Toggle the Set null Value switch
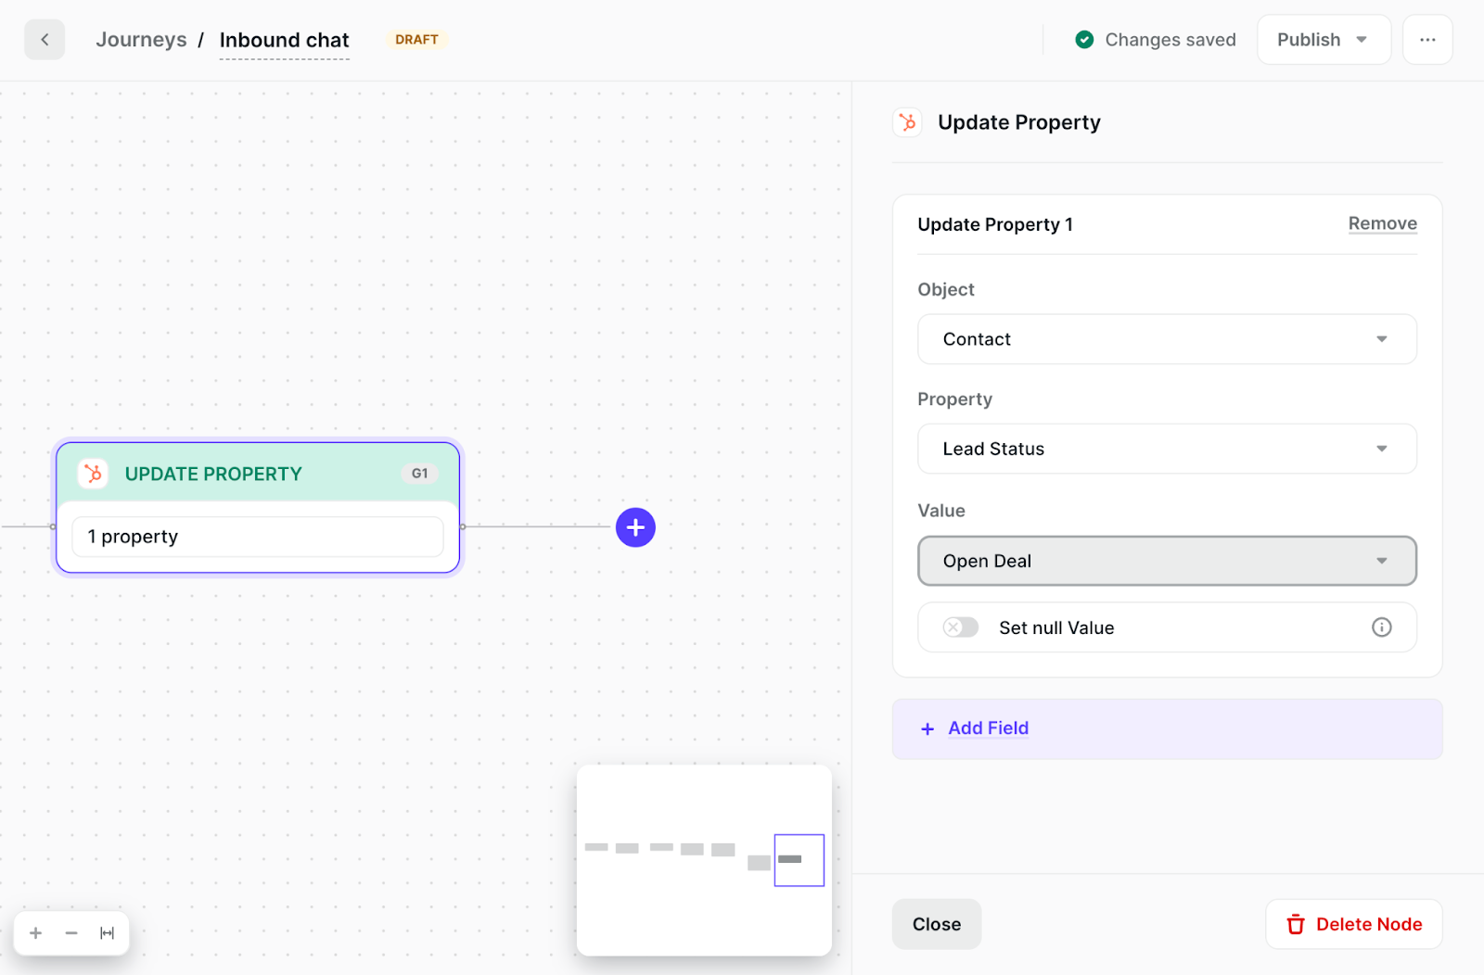 pos(960,627)
